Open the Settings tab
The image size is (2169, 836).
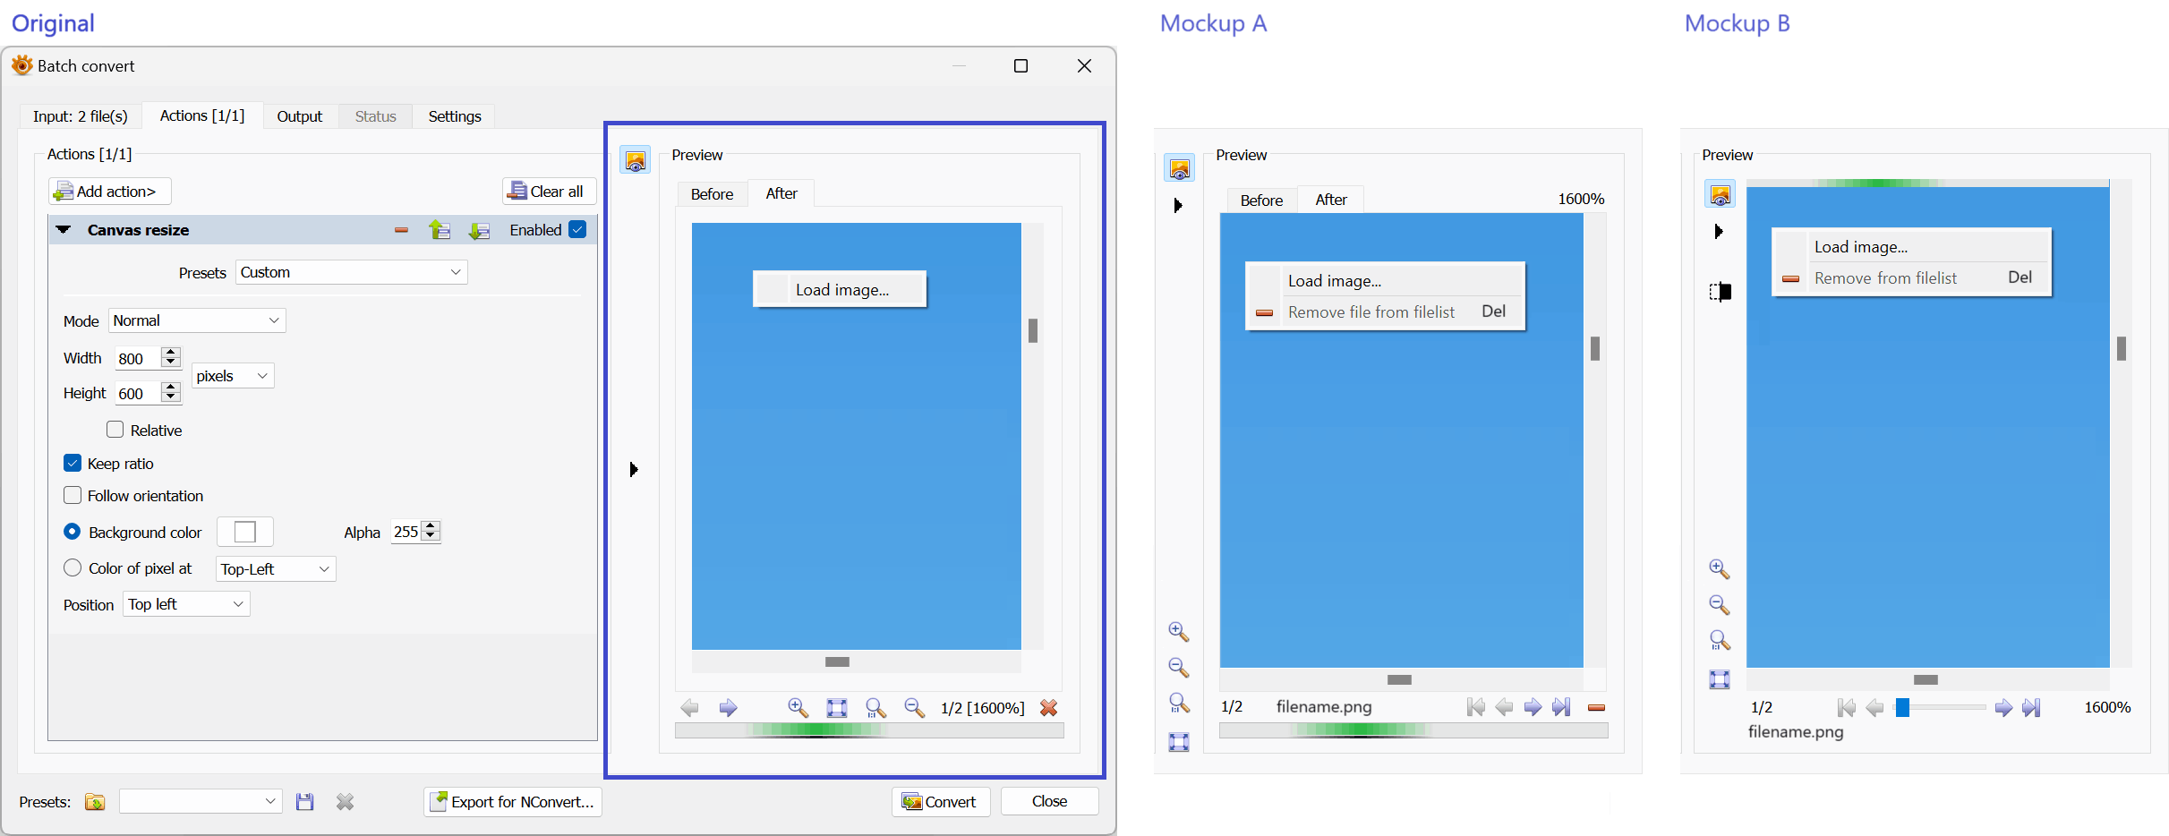pos(455,116)
